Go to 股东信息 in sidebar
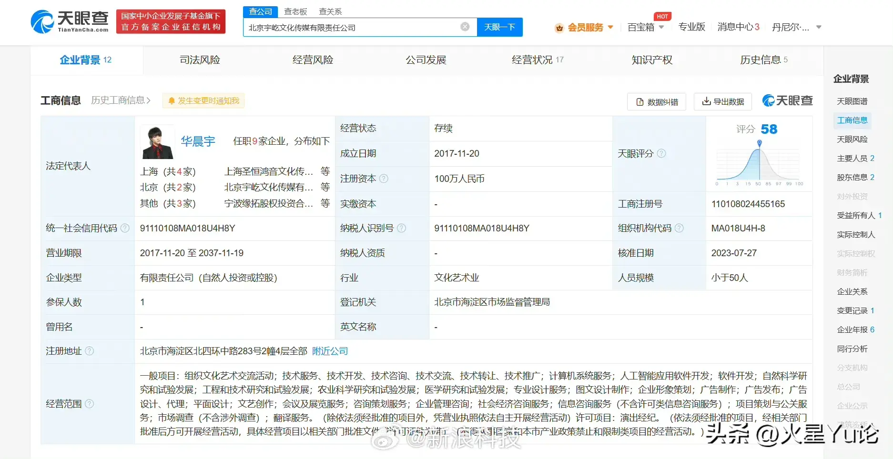This screenshot has width=893, height=459. [x=855, y=178]
